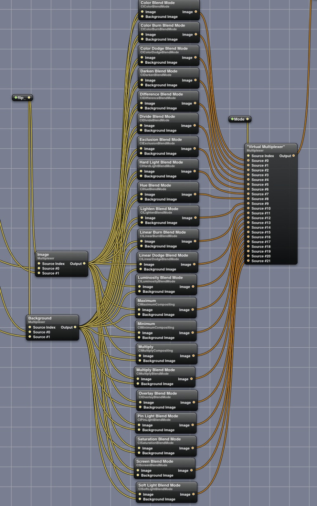Select the Pin Light Blend Mode node

click(158, 416)
